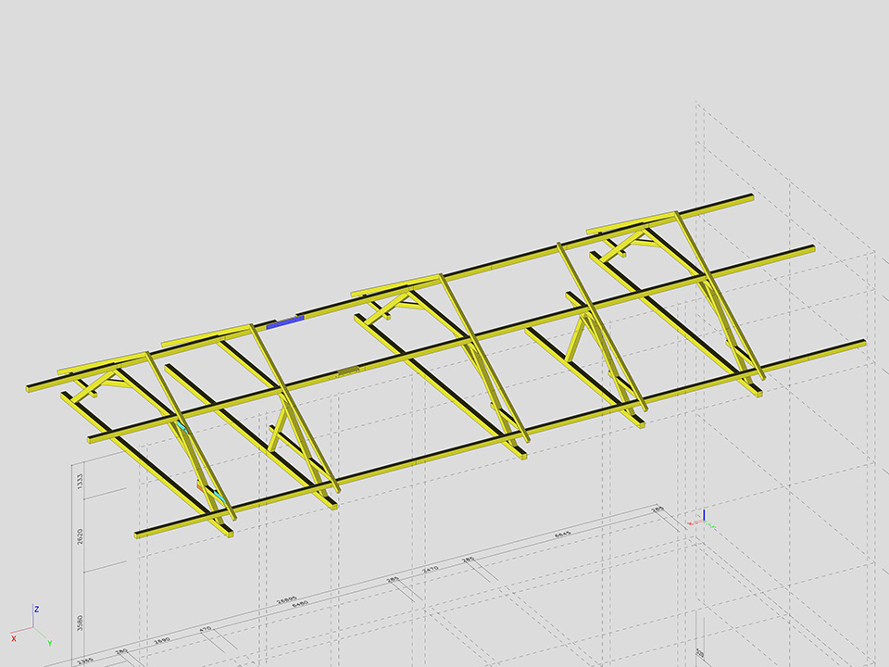Click the orange element near lower left rafter
Image resolution: width=889 pixels, height=667 pixels.
click(x=200, y=485)
